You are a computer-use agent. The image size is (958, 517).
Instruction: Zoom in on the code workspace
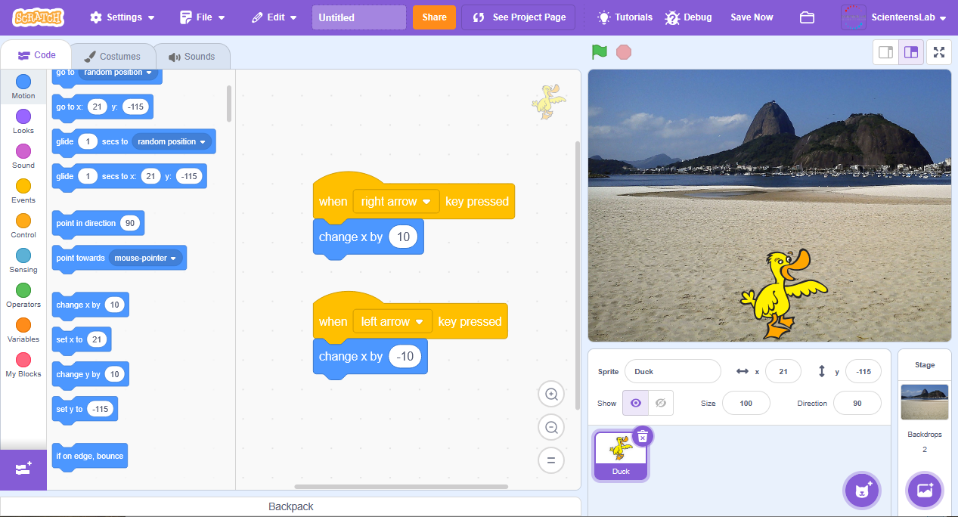click(x=551, y=394)
